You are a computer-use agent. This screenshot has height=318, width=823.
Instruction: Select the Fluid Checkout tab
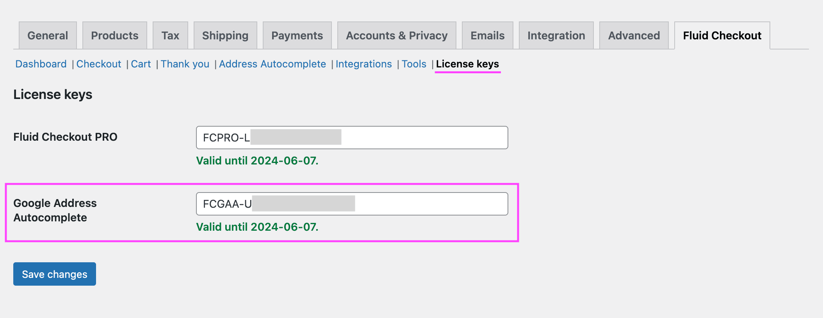click(722, 35)
